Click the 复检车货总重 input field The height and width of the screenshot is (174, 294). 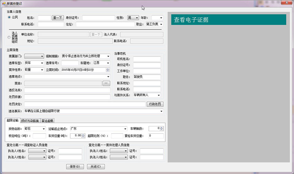[156, 136]
